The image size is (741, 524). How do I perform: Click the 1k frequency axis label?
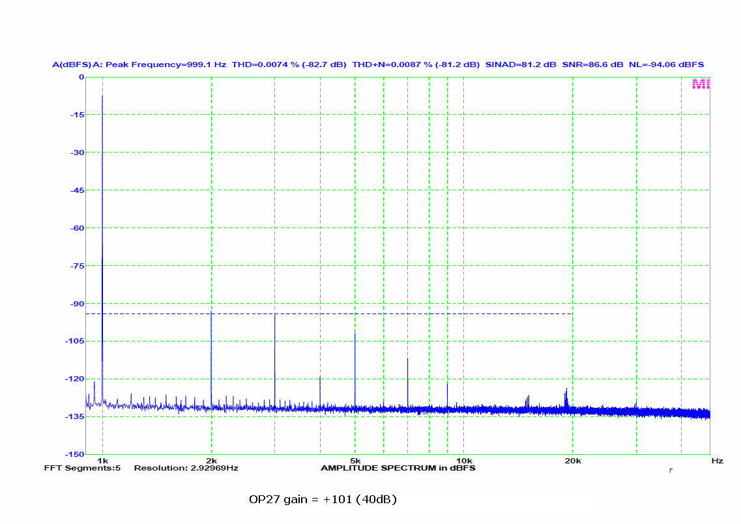click(x=102, y=461)
